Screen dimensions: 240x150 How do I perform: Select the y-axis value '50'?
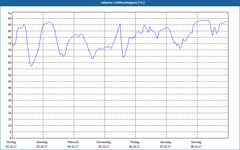10,75
